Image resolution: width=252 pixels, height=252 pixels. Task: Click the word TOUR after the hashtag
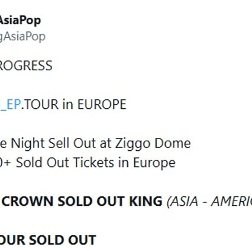41,104
